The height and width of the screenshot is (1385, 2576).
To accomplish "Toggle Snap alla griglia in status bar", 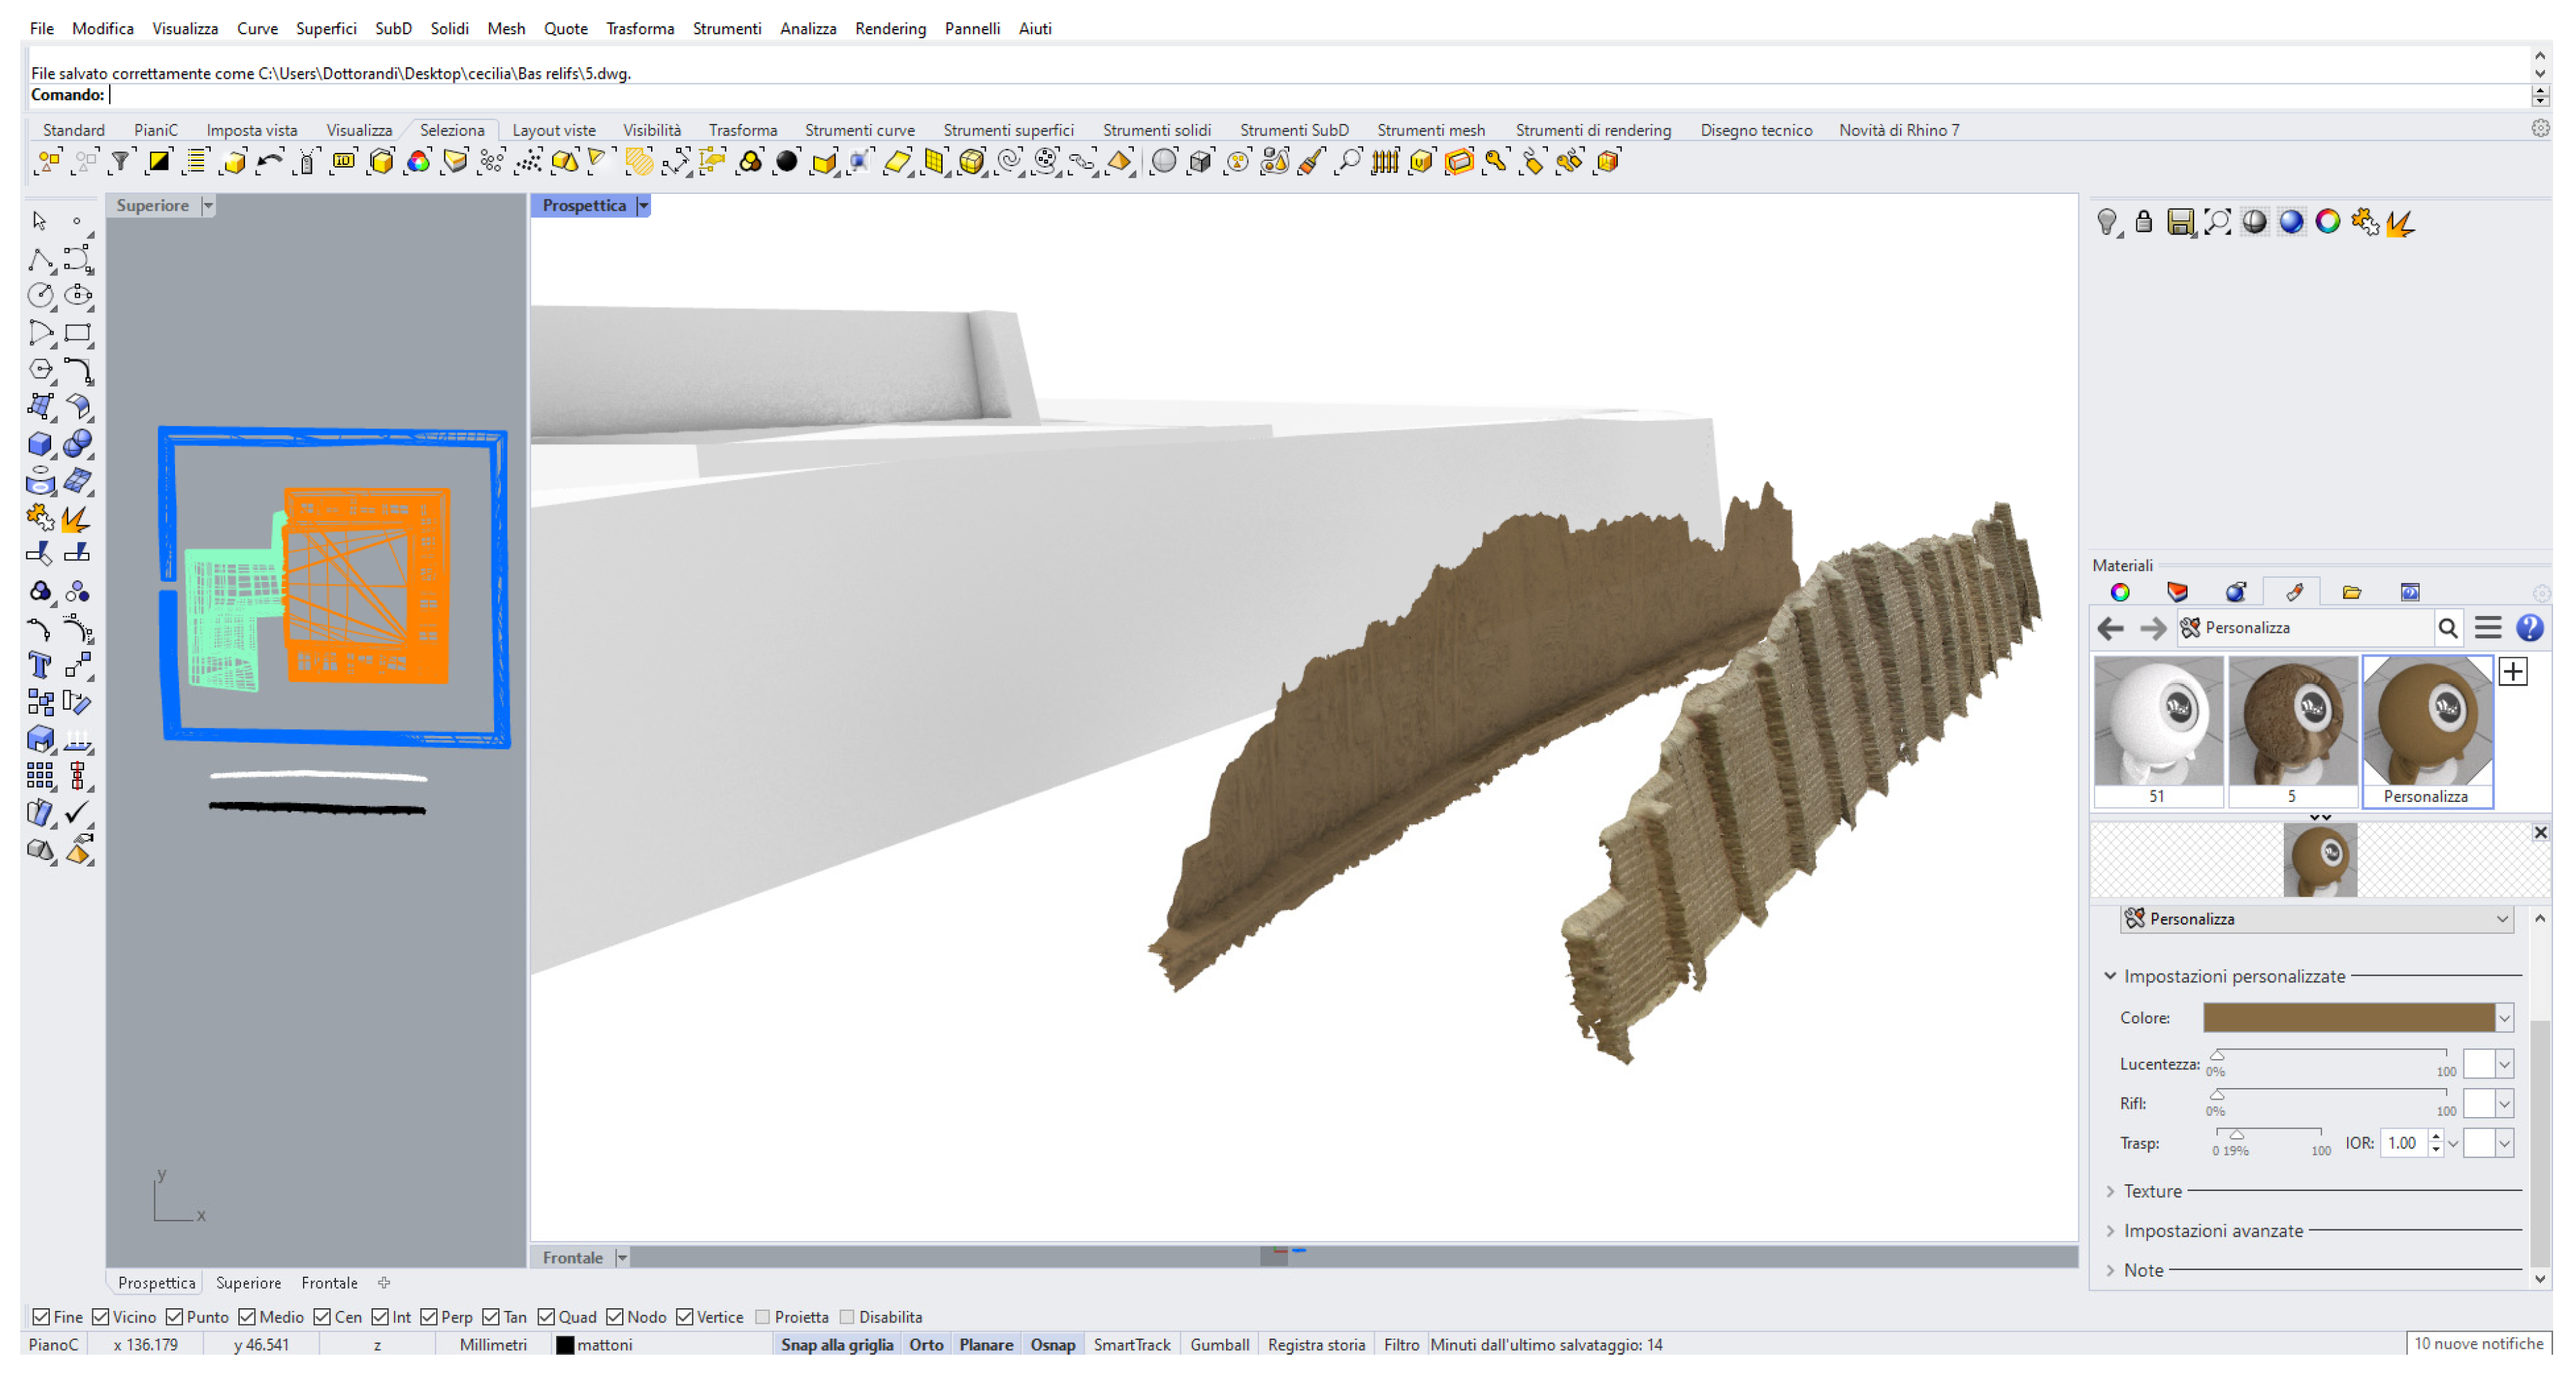I will coord(836,1345).
